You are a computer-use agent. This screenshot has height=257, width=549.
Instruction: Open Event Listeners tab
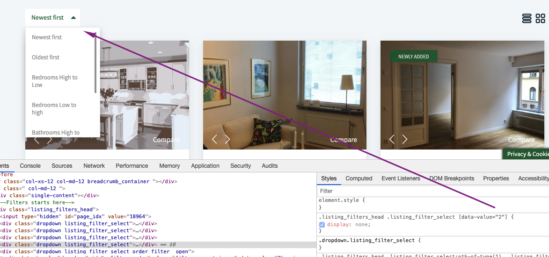(401, 178)
